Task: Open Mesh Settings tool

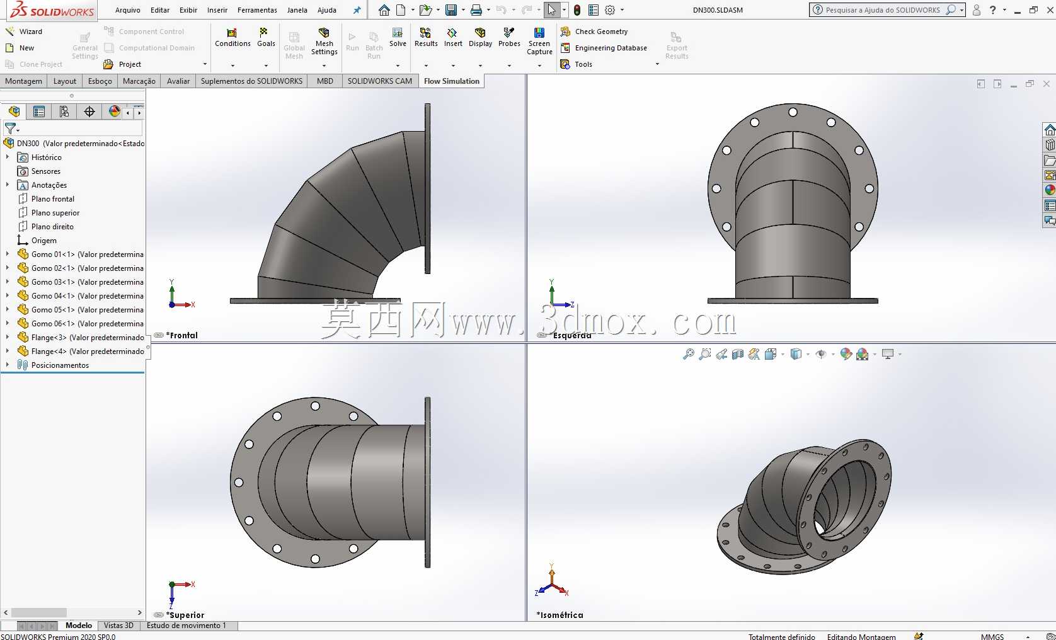Action: pyautogui.click(x=324, y=42)
